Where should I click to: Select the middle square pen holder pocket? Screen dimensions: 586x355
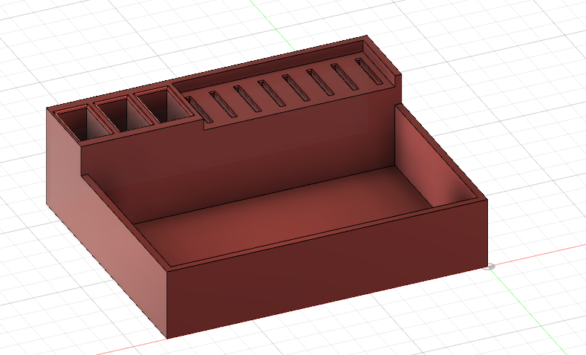(x=123, y=114)
